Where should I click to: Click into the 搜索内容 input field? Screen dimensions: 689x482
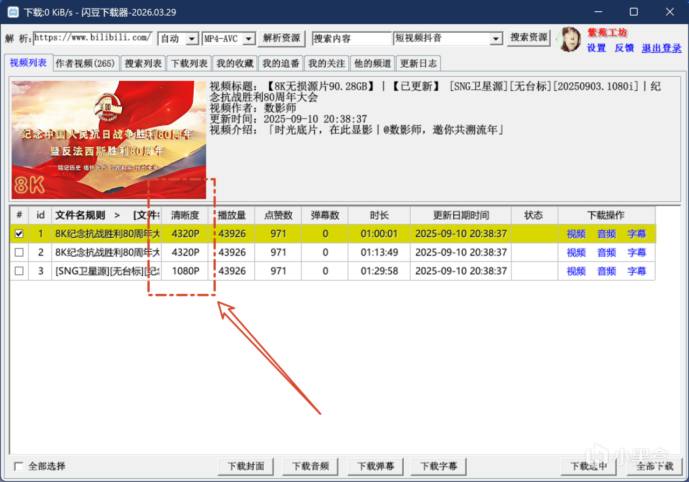(351, 39)
